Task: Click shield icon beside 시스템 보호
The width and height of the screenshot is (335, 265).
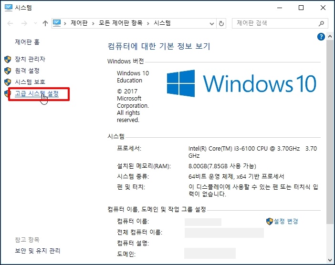Action: [x=8, y=82]
